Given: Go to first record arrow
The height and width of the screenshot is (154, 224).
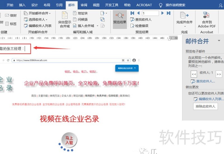Looking at the screenshot, I should pos(132,13).
